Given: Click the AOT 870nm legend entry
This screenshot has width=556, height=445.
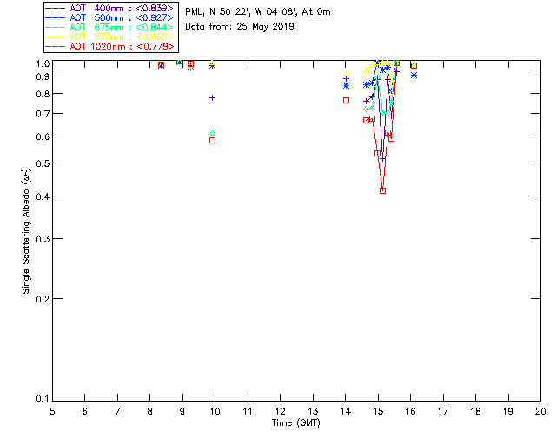Looking at the screenshot, I should point(109,37).
